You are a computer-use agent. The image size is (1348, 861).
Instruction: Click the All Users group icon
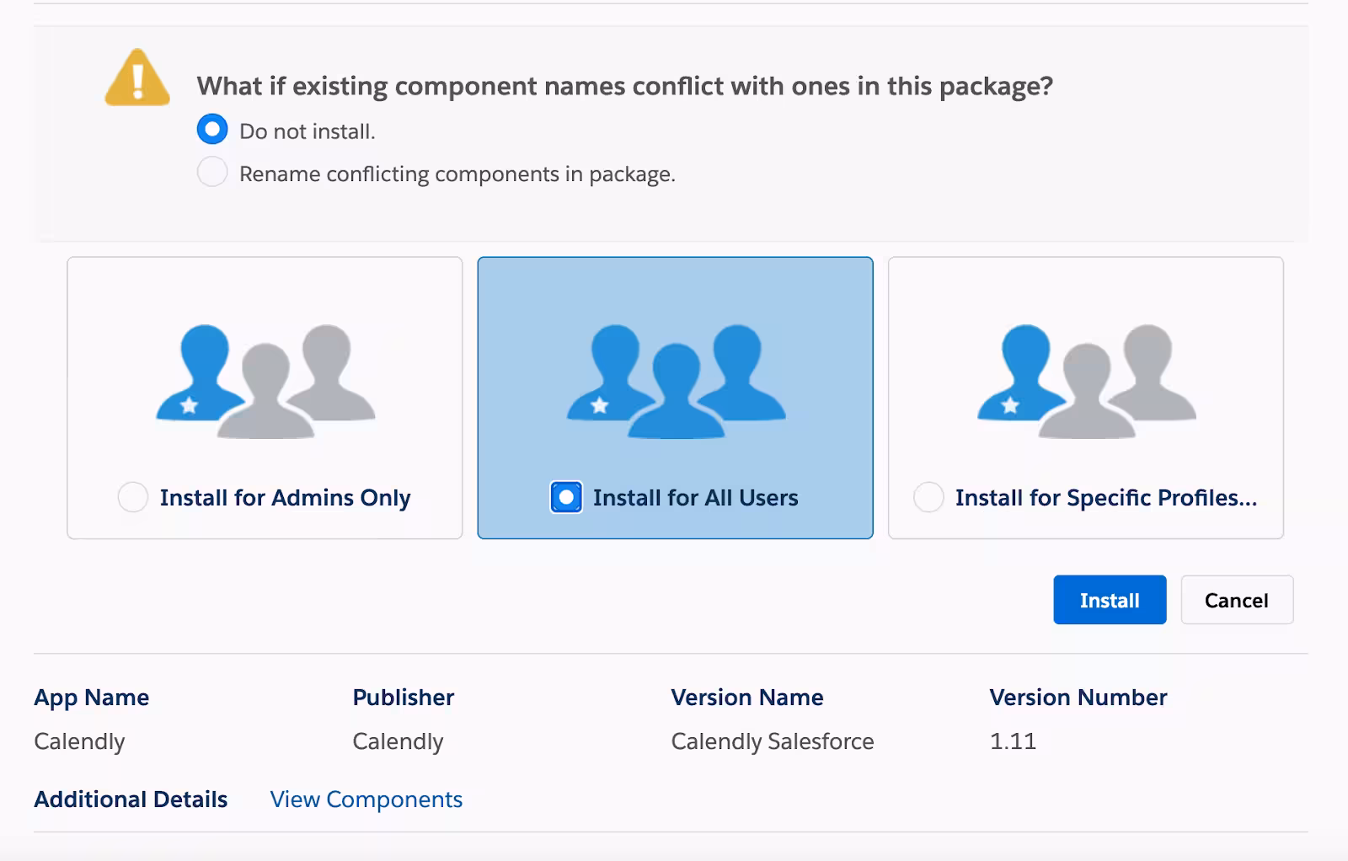676,381
